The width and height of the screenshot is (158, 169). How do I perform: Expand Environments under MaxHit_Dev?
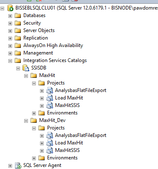(34, 158)
